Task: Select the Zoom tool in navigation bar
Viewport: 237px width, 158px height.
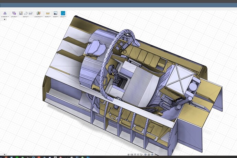Action: (x=138, y=155)
